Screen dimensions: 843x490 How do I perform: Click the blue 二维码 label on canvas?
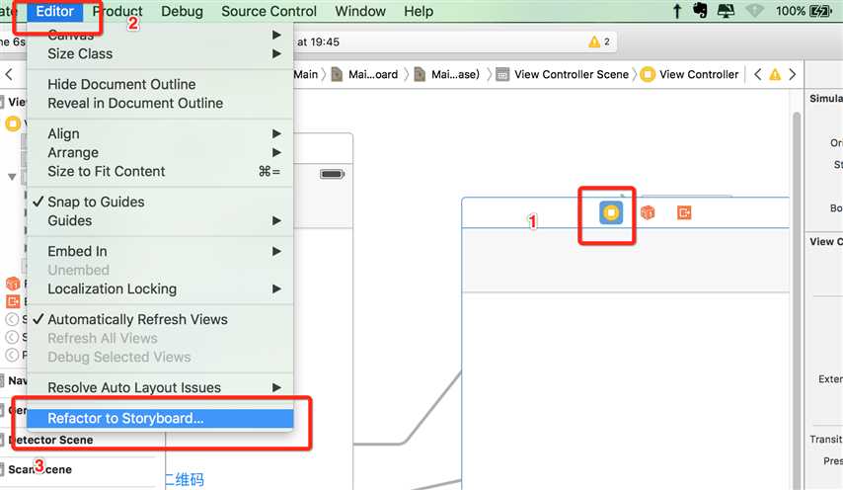185,480
